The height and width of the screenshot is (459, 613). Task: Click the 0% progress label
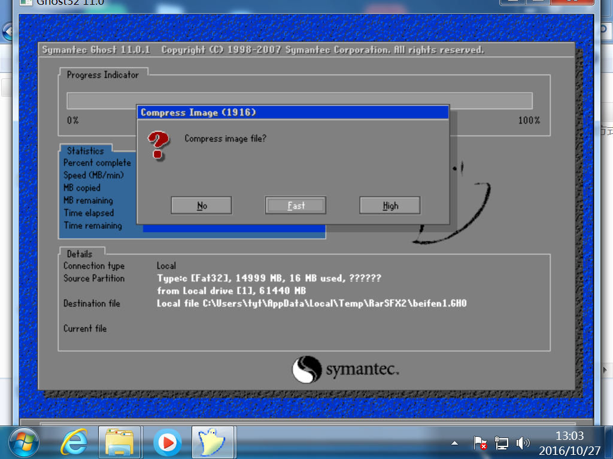pos(72,120)
